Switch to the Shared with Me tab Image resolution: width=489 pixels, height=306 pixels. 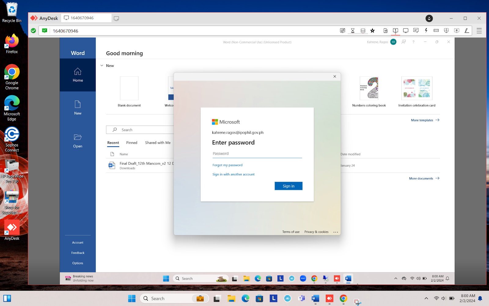coord(158,143)
